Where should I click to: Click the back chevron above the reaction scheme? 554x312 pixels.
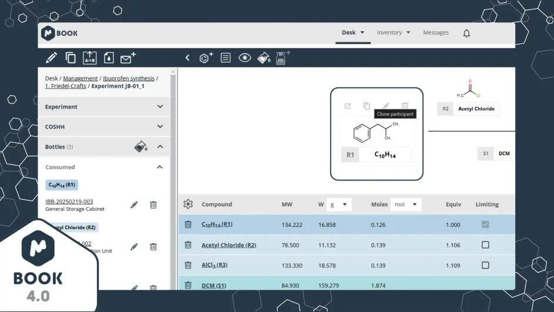[x=187, y=58]
